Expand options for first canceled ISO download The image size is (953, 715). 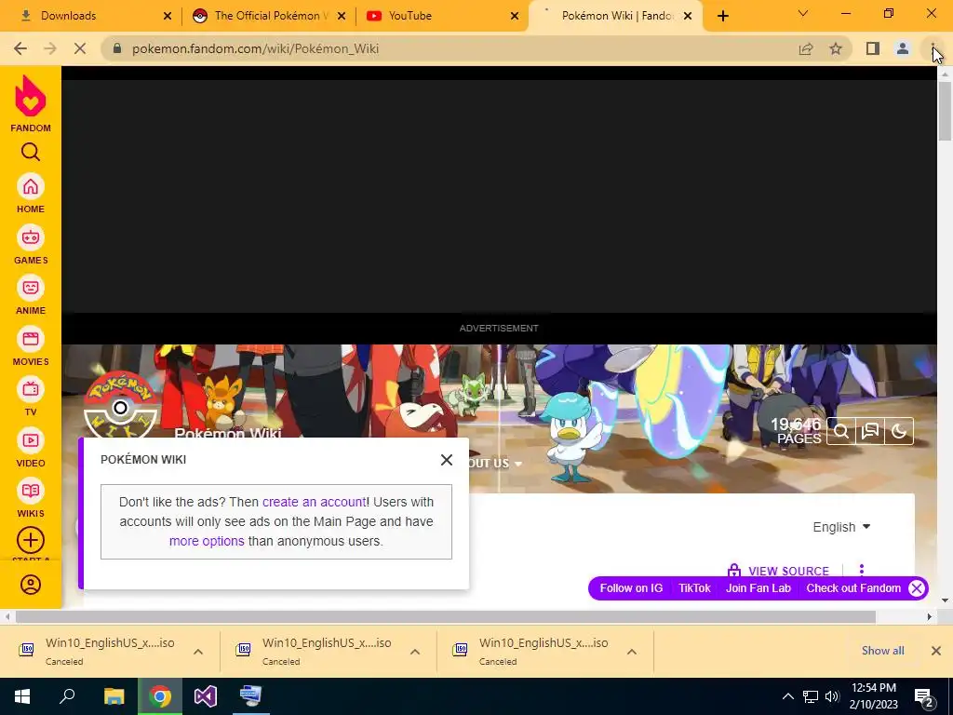198,652
